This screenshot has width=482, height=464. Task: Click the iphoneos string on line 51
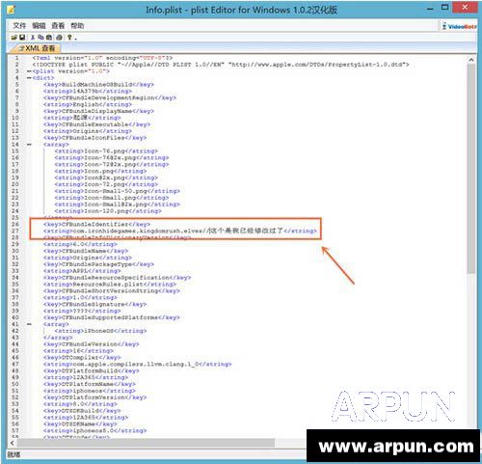(90, 391)
